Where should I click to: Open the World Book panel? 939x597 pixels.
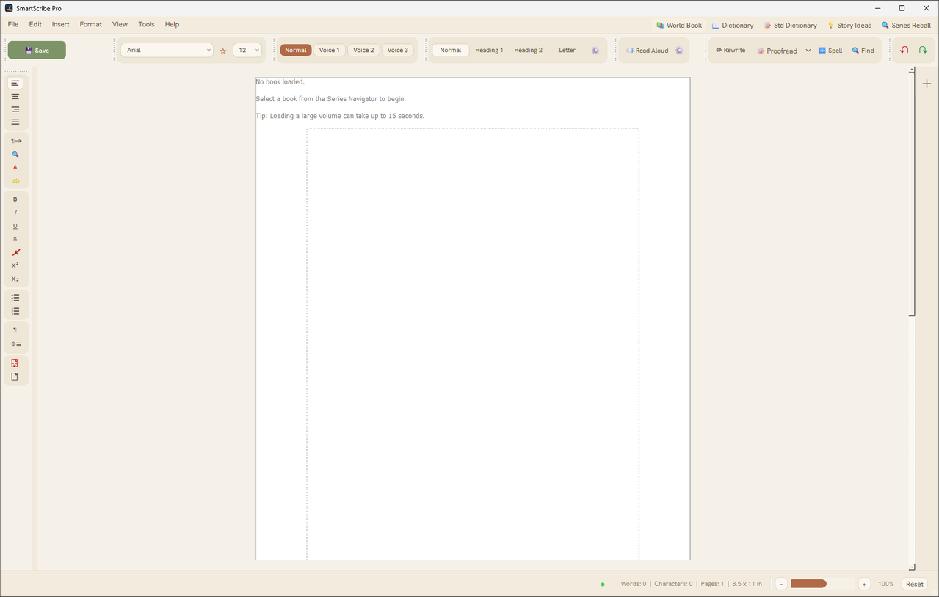click(679, 25)
